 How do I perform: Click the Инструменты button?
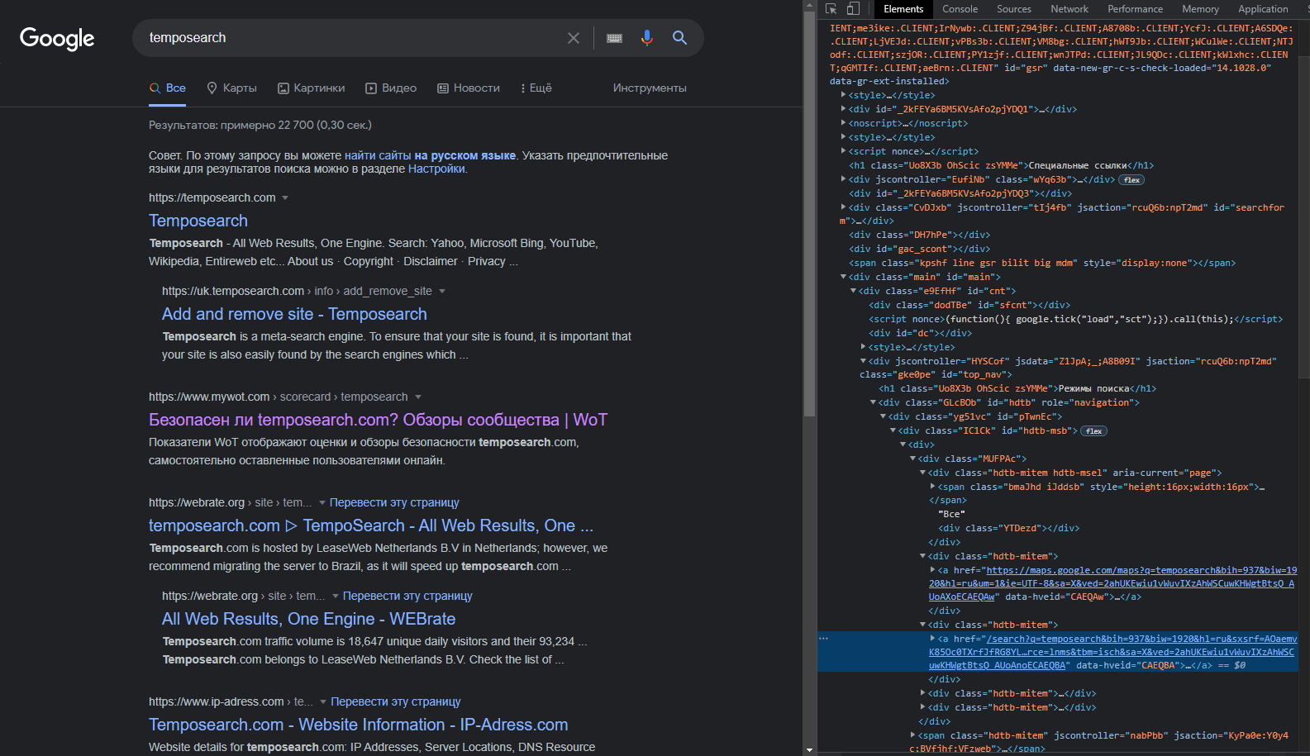pos(649,88)
